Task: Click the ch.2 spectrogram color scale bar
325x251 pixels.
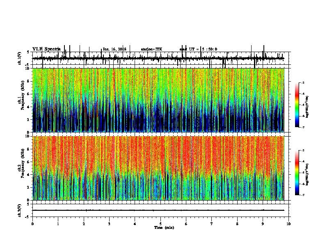Action: [297, 173]
